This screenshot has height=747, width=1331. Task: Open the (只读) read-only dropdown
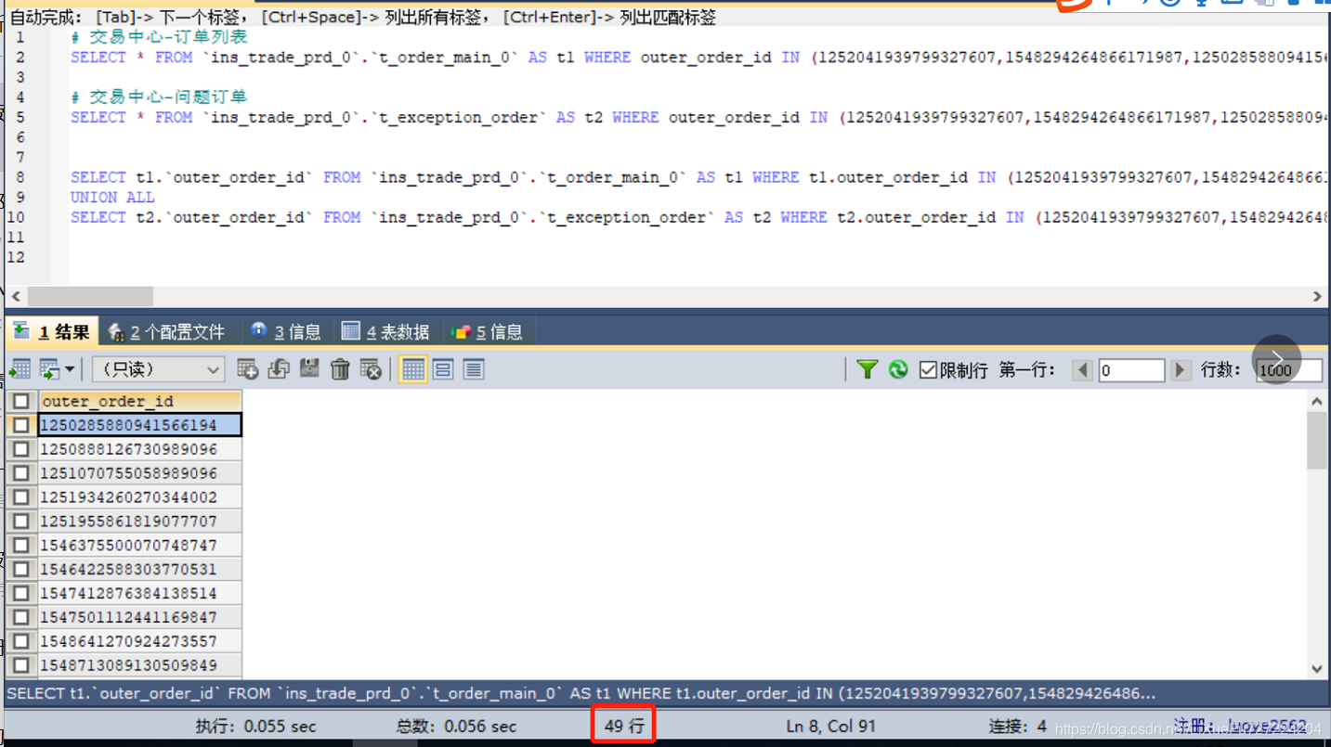tap(159, 369)
